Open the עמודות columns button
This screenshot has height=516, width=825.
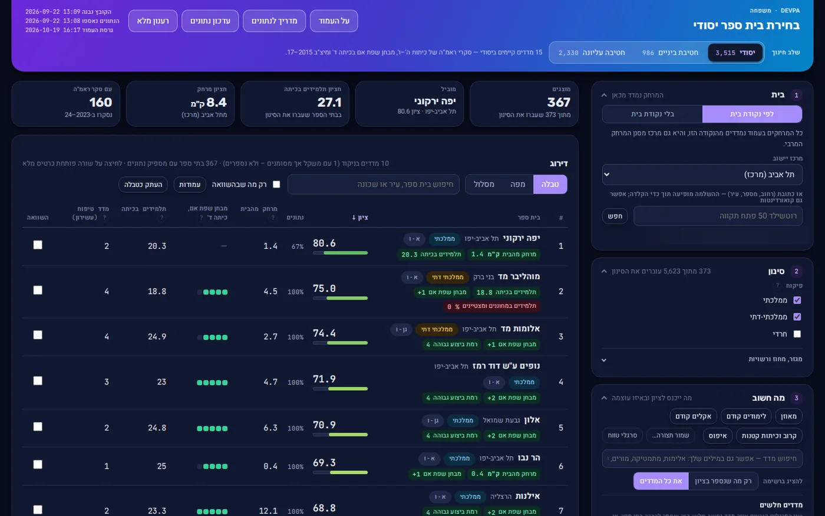pos(190,185)
